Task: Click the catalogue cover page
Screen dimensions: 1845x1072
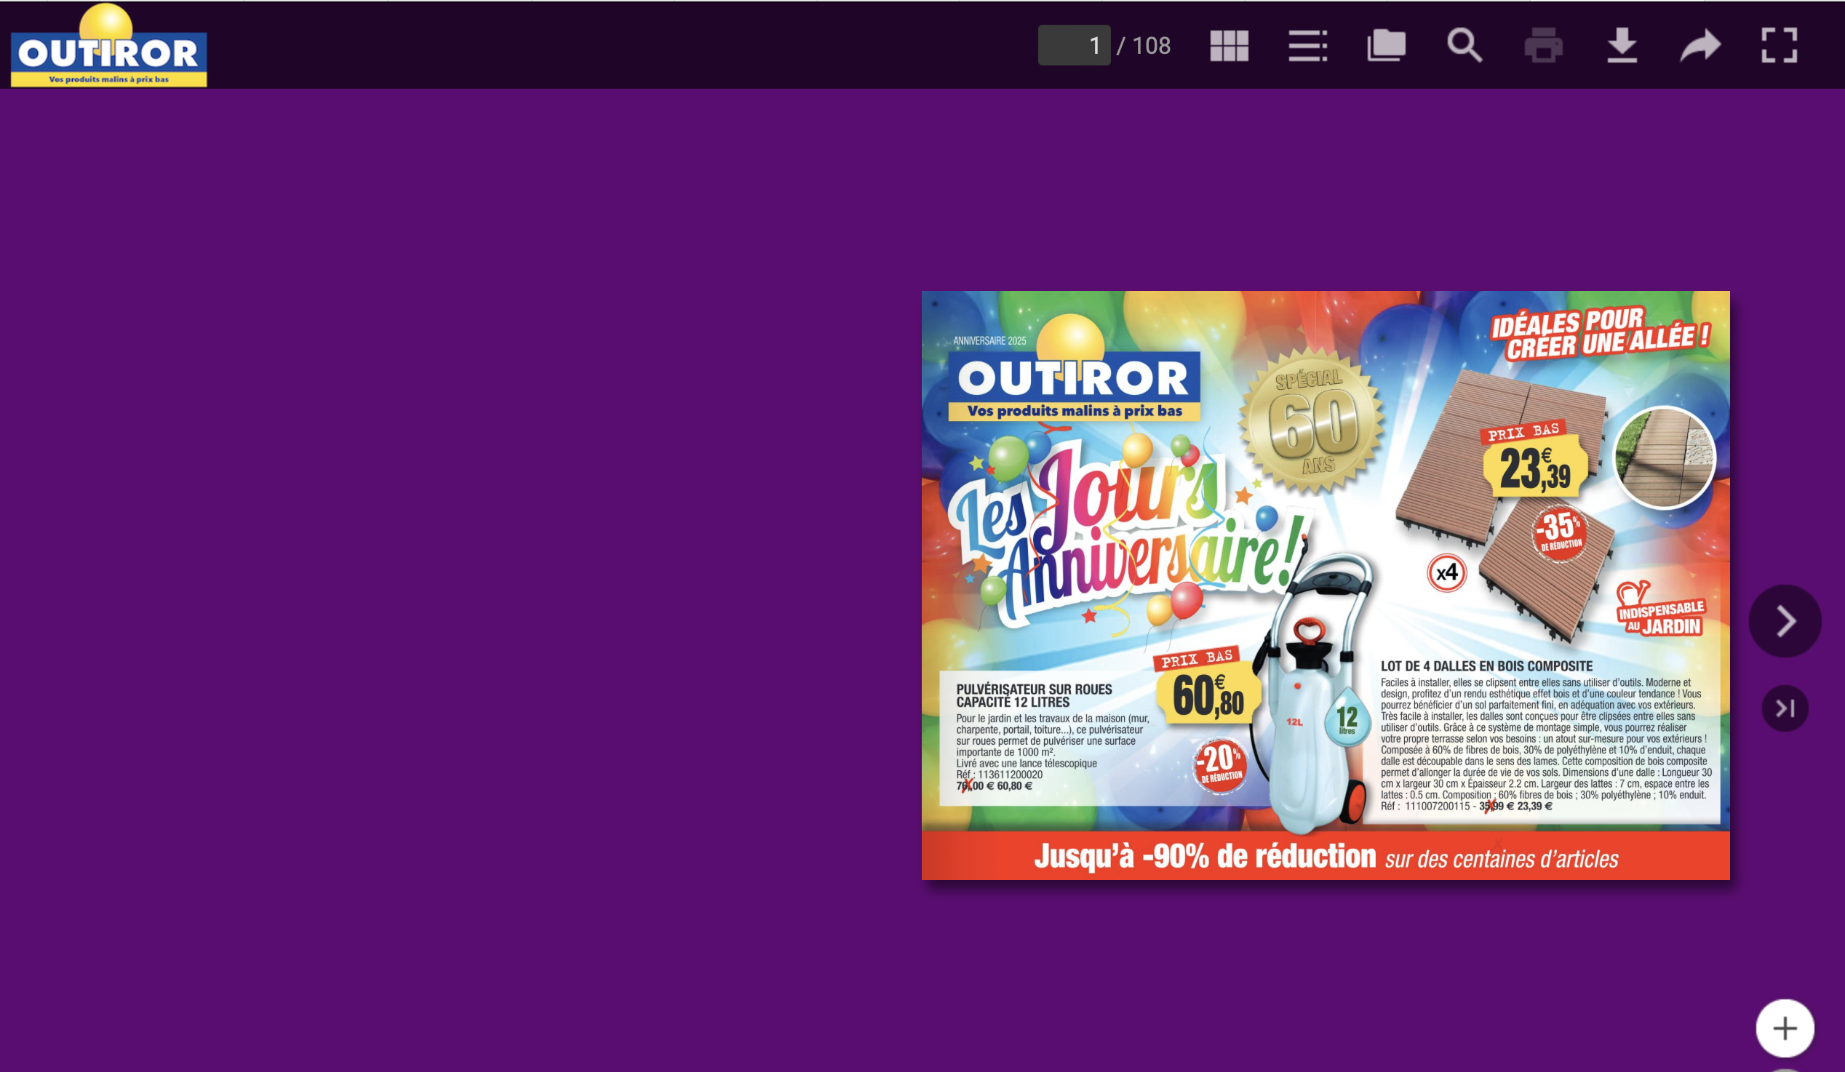Action: (1325, 585)
